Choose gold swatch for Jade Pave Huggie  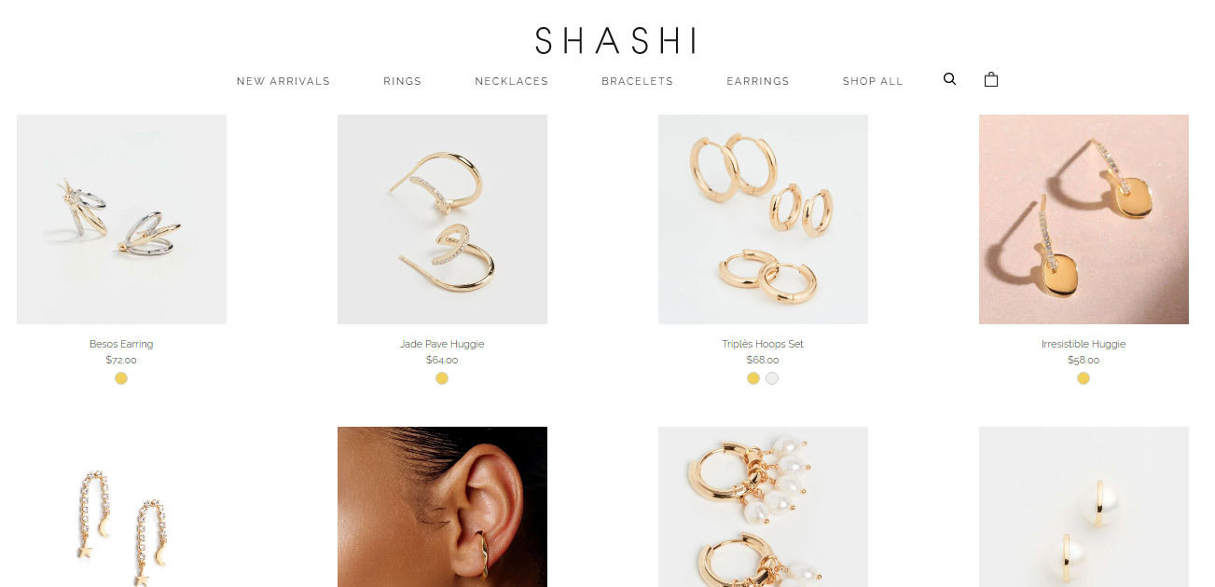click(x=442, y=378)
